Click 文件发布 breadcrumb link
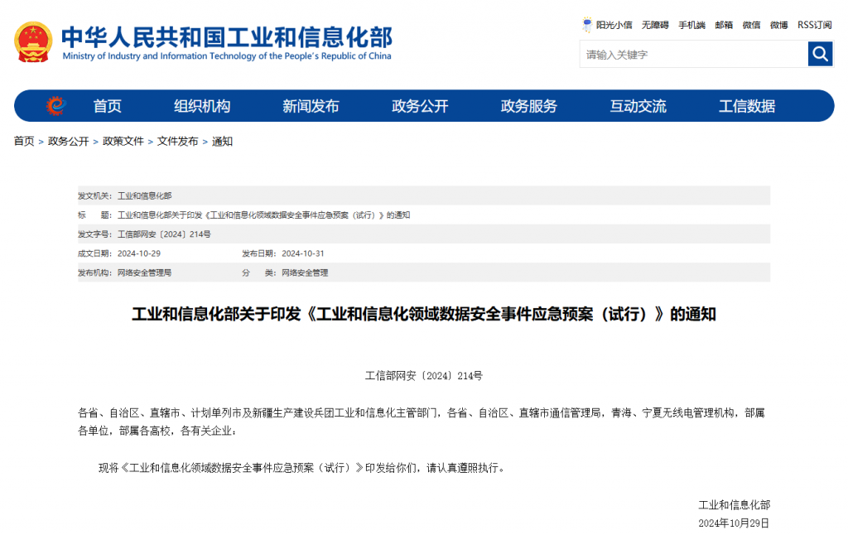 (177, 141)
